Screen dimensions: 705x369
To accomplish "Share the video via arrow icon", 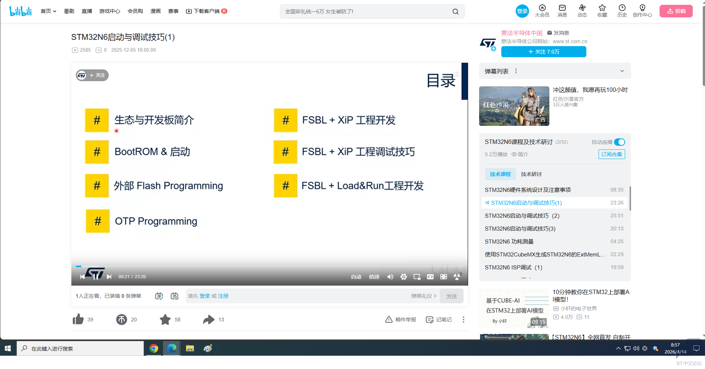I will [x=209, y=320].
